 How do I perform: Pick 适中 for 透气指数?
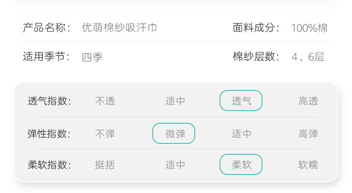pos(175,101)
